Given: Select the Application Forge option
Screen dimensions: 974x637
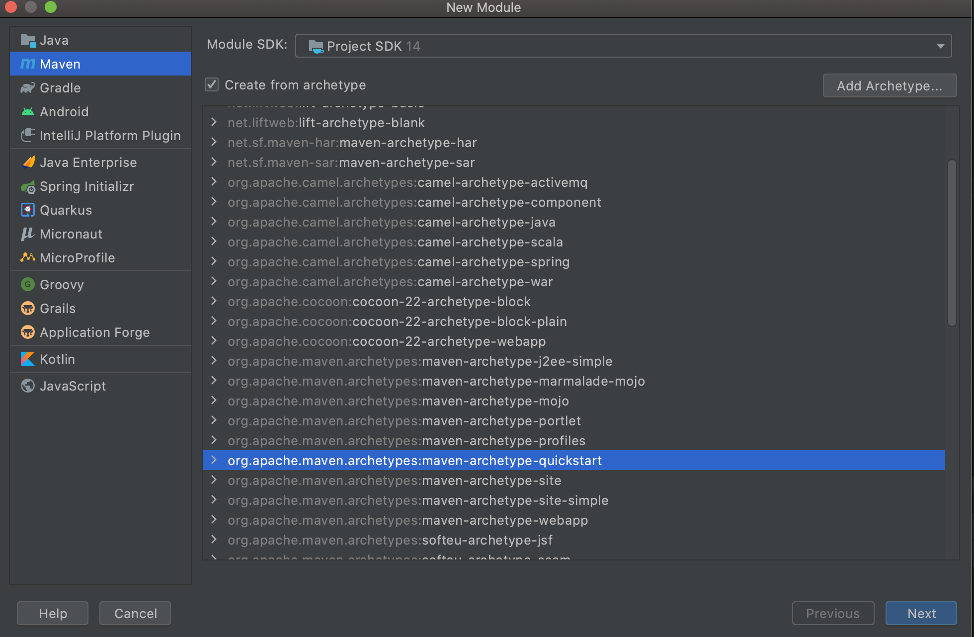Looking at the screenshot, I should (x=94, y=332).
